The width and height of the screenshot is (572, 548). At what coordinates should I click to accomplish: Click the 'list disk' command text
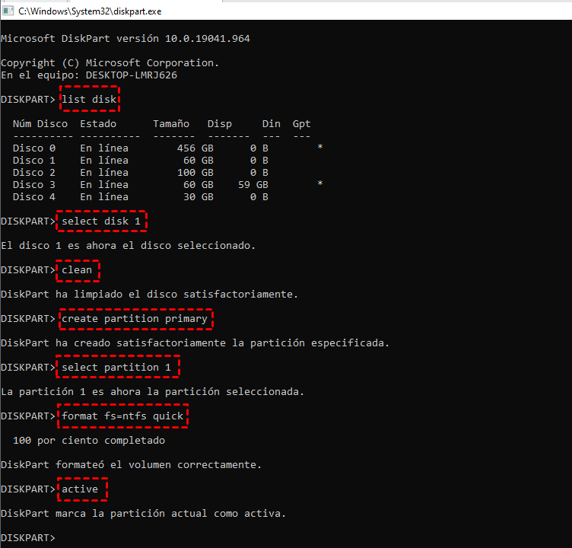tap(89, 99)
